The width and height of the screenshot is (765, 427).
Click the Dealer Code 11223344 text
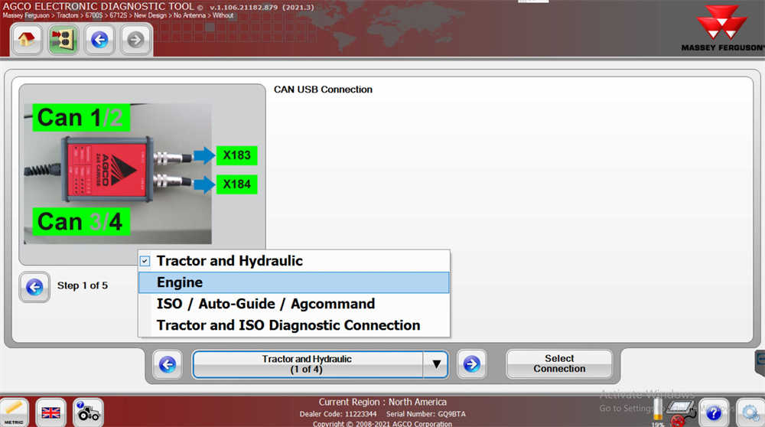(x=338, y=414)
